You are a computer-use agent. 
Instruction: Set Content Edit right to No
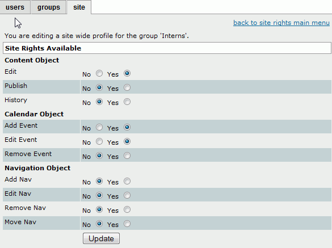click(99, 73)
